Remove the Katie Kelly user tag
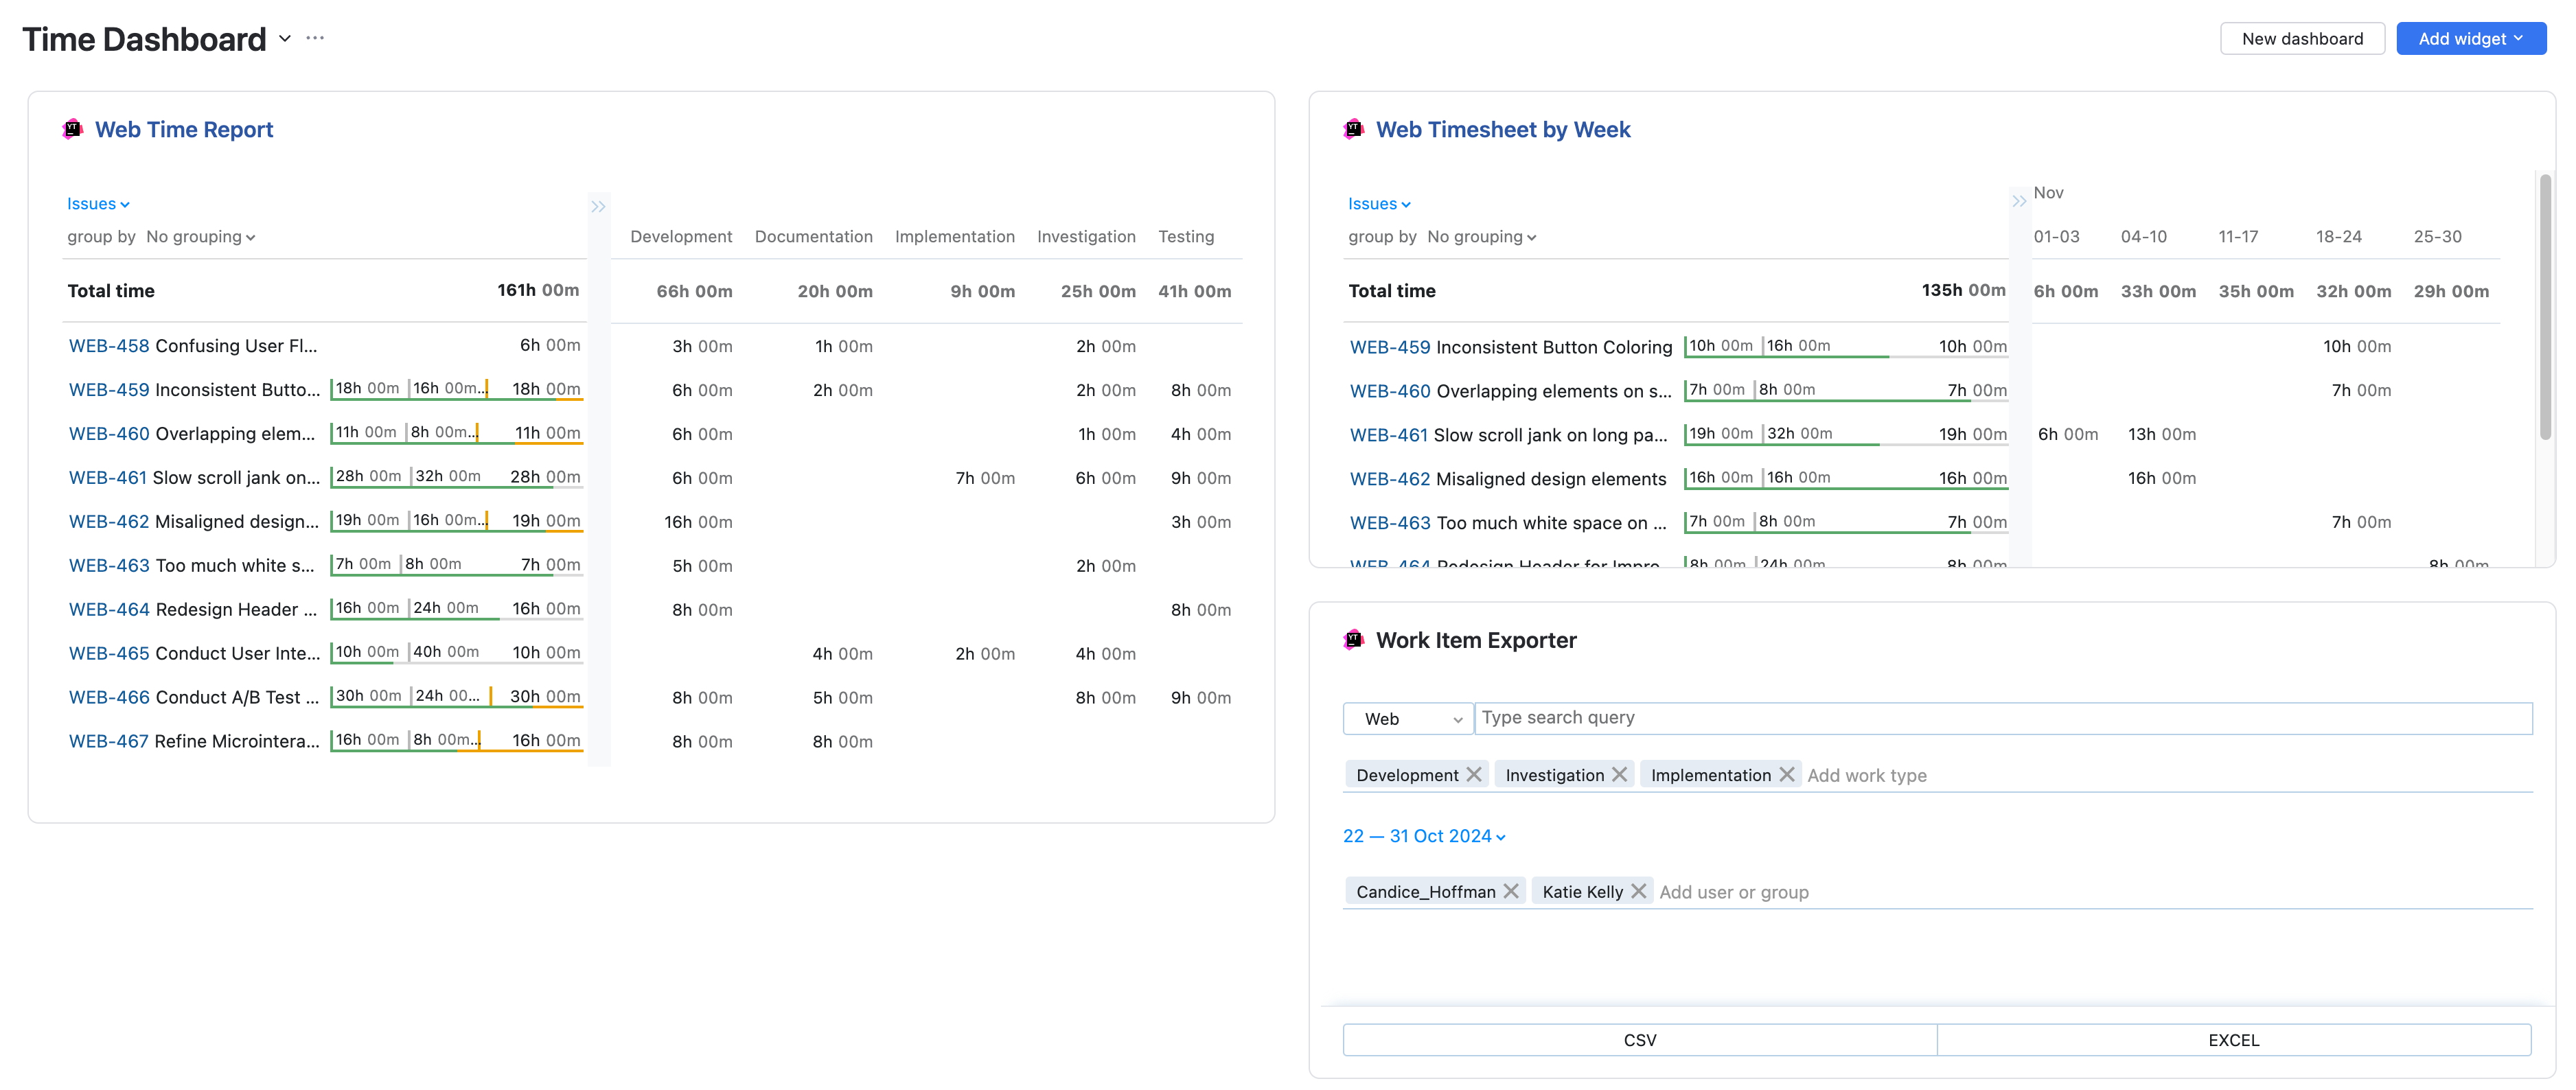 point(1638,891)
